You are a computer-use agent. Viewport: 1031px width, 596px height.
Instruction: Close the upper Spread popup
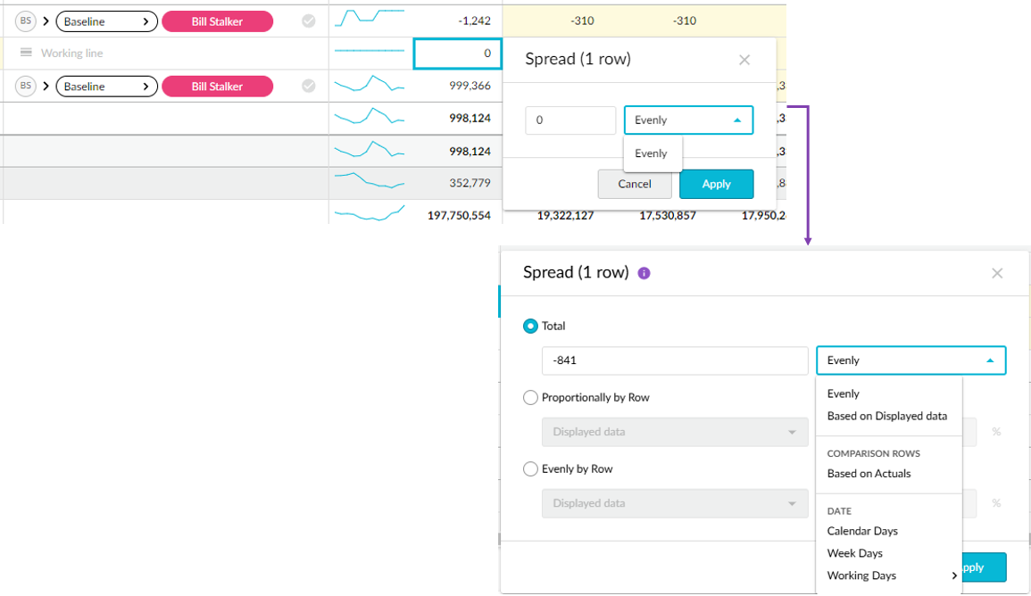click(x=744, y=60)
